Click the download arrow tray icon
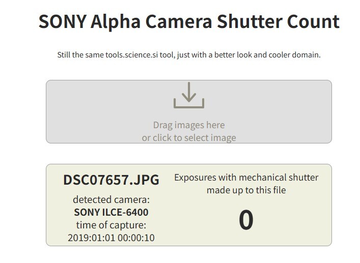Screen dimensions: 360x263 (189, 95)
